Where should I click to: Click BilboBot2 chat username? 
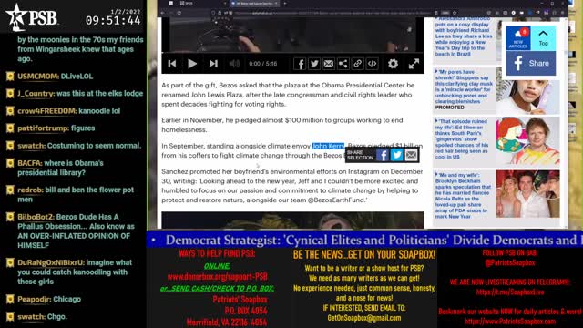(36, 217)
